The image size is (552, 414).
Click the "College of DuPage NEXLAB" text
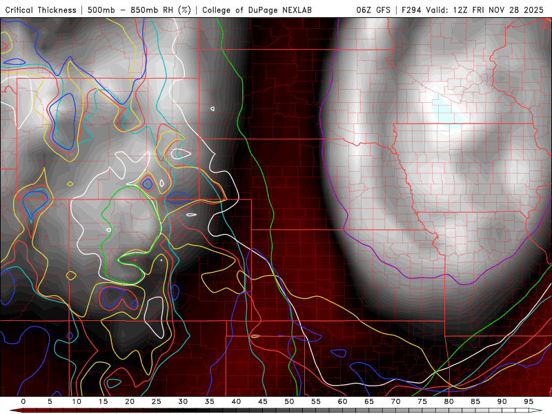coord(257,10)
